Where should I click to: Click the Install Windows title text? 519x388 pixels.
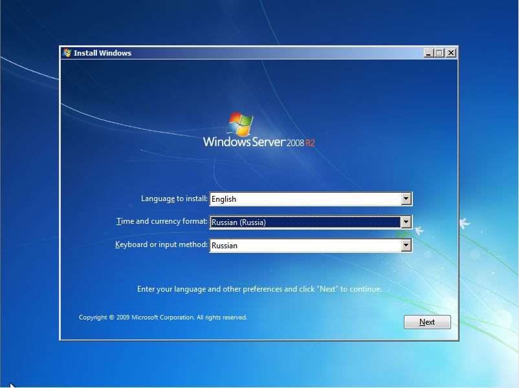coord(102,53)
